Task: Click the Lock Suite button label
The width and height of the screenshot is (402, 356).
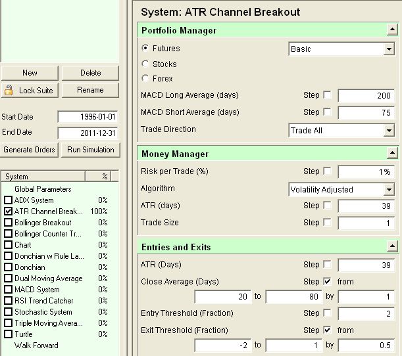Action: coord(36,91)
